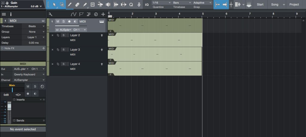Record-arm the MIDI track
The image size is (306, 137).
click(69, 22)
